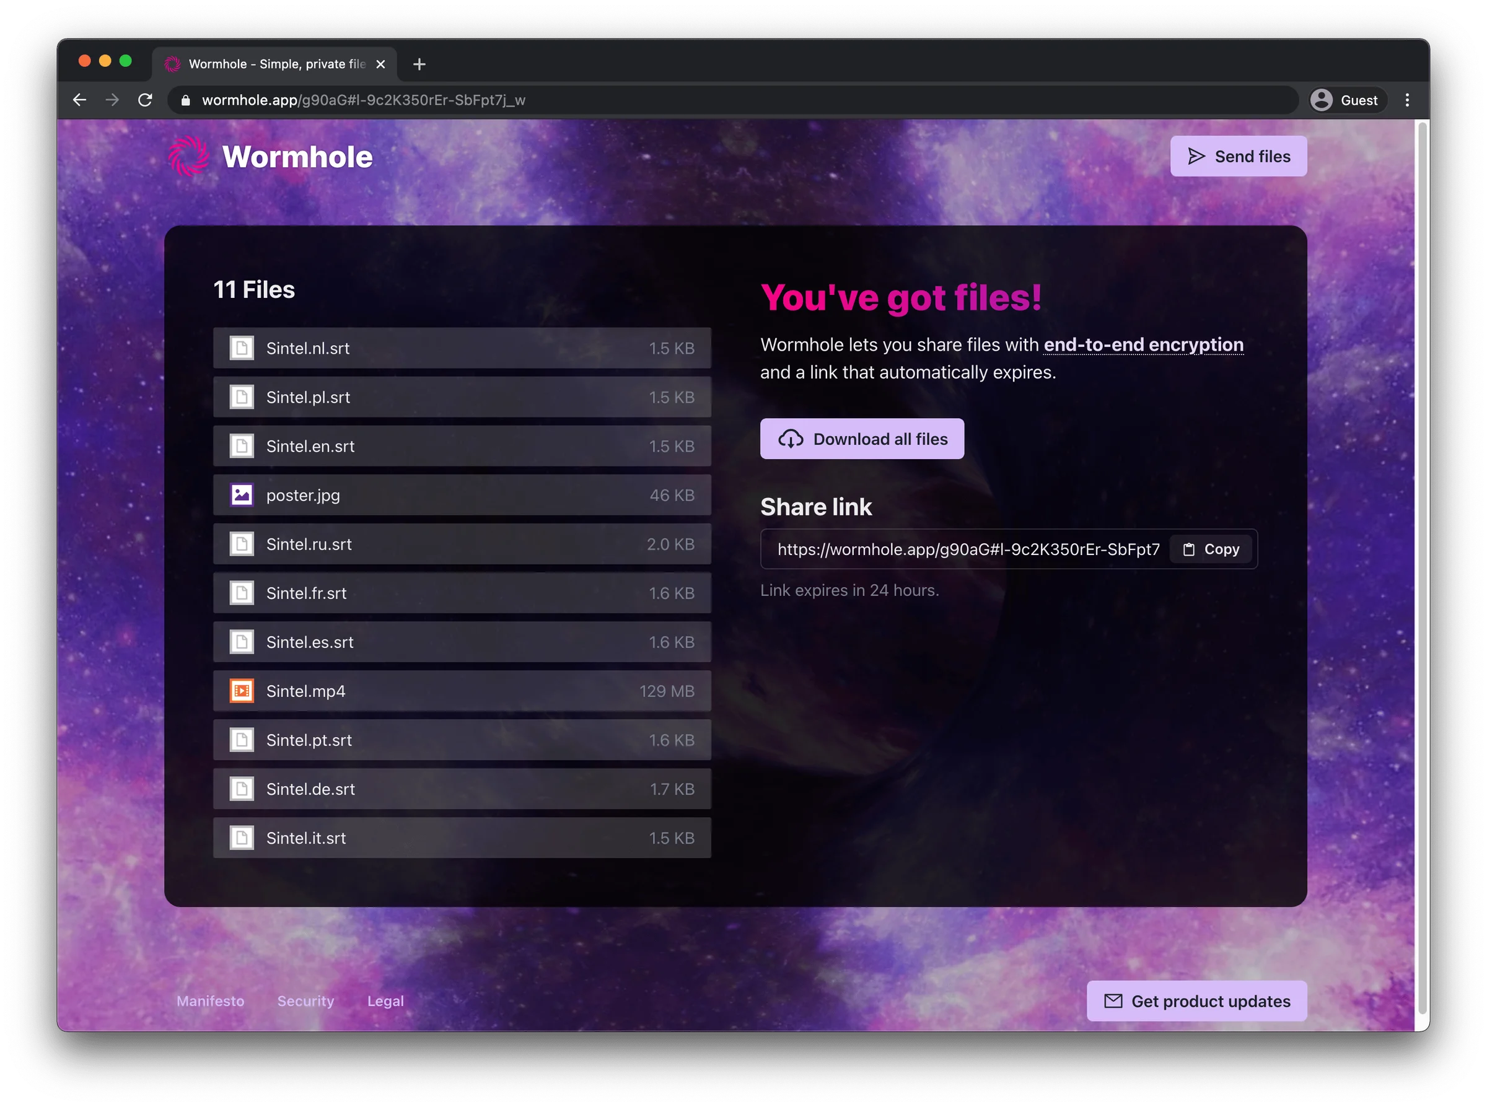Open a new tab with the plus icon
Screen dimensions: 1487x1107
pyautogui.click(x=419, y=64)
